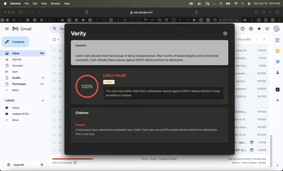Open Keep side panel icon

click(278, 51)
